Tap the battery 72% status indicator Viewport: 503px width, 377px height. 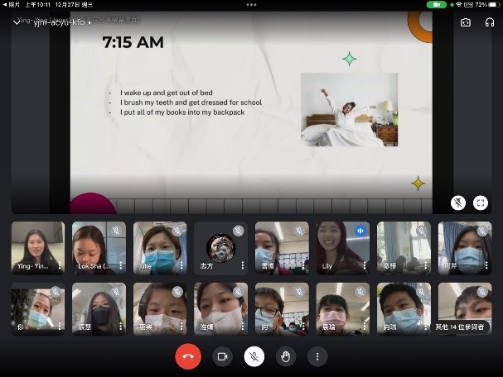click(x=486, y=4)
